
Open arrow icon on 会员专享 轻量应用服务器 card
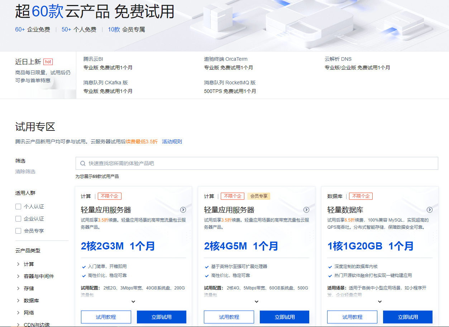[306, 210]
